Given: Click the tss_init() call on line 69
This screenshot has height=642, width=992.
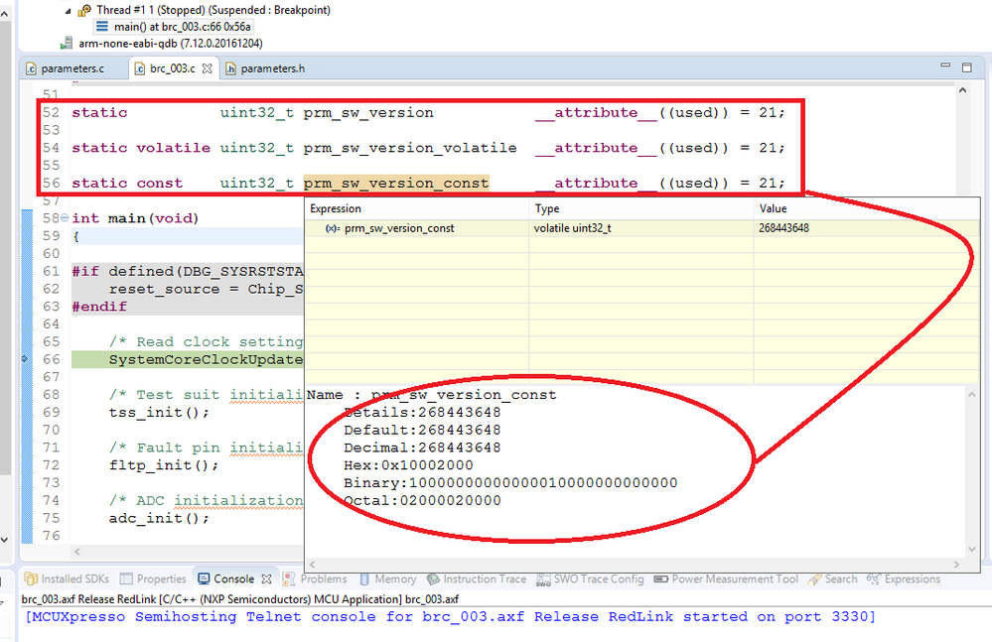Looking at the screenshot, I should click(x=159, y=413).
